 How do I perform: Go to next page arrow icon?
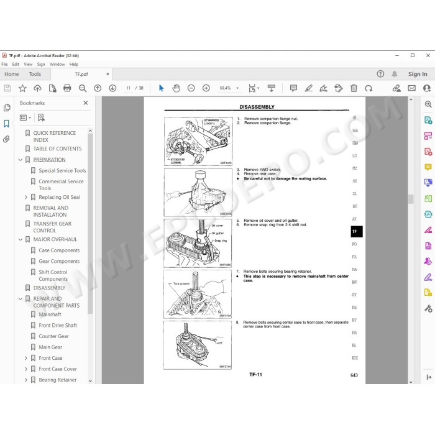coord(112,88)
